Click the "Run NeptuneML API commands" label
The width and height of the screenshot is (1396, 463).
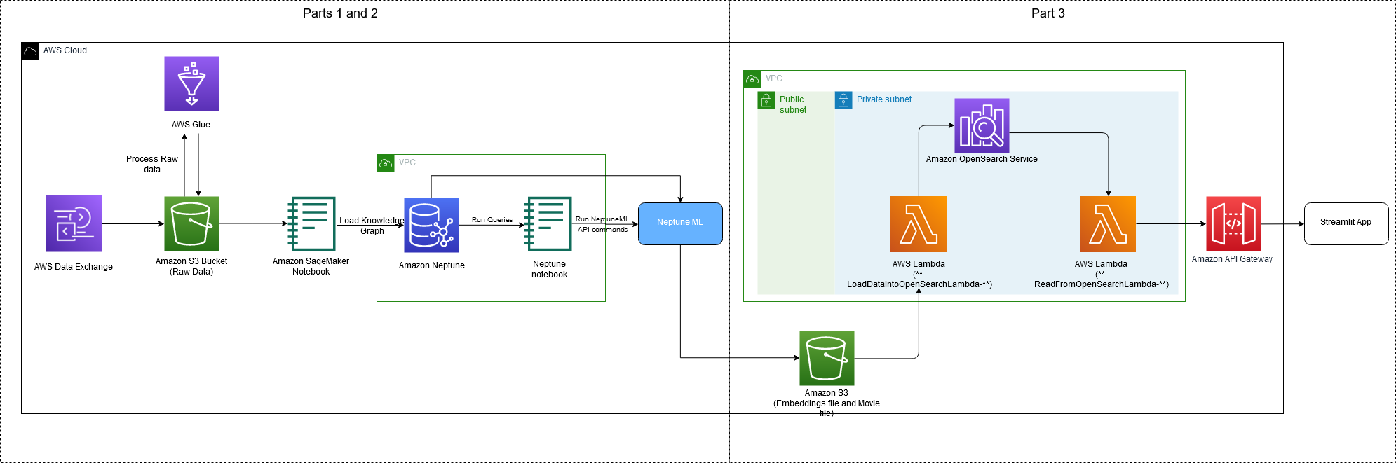(602, 224)
